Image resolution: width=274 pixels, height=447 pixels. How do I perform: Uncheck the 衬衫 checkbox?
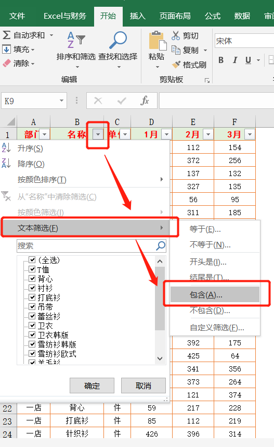pos(32,288)
